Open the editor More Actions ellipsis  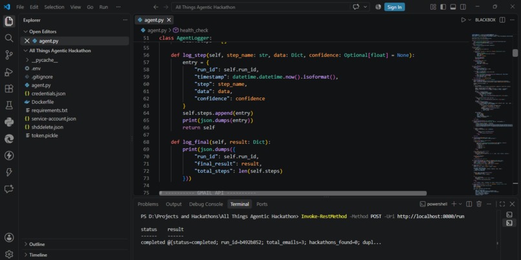[x=512, y=20]
